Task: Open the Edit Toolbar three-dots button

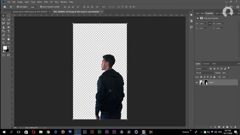Action: point(8,43)
